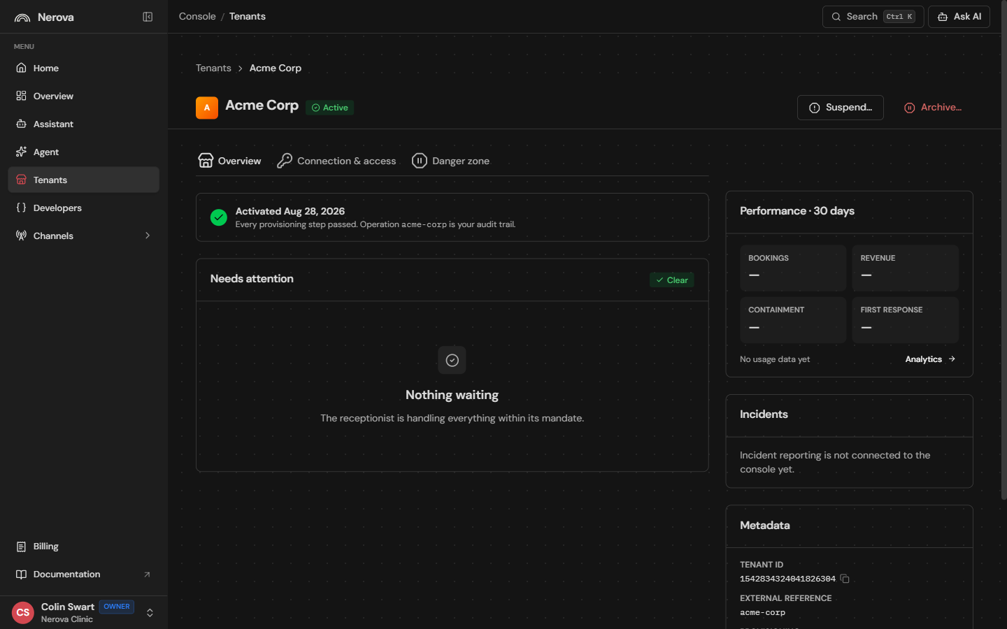Click the Suspend… button

tap(840, 108)
